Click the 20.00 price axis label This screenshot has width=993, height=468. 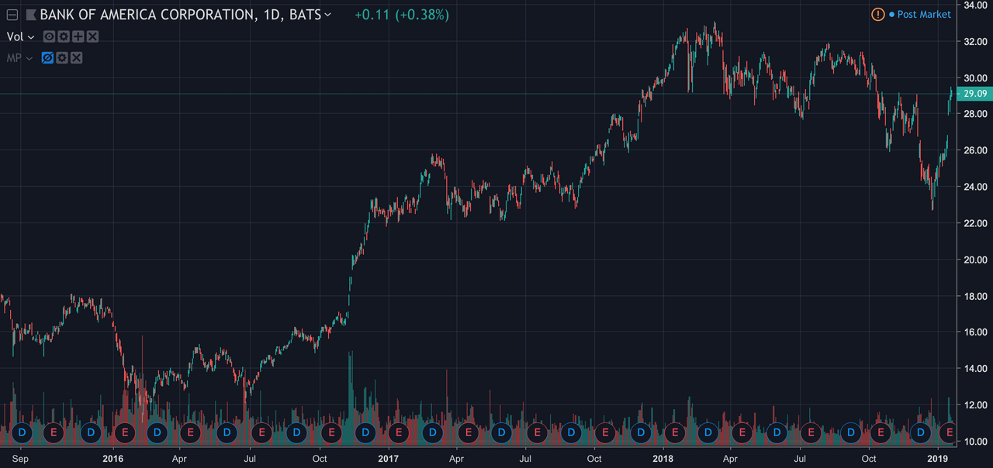[x=975, y=260]
